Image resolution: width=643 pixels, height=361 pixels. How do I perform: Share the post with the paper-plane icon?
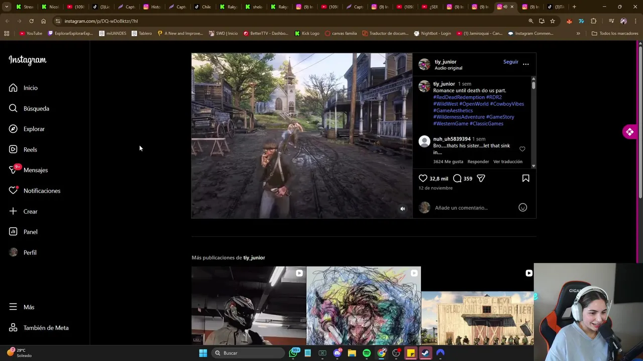pos(481,178)
